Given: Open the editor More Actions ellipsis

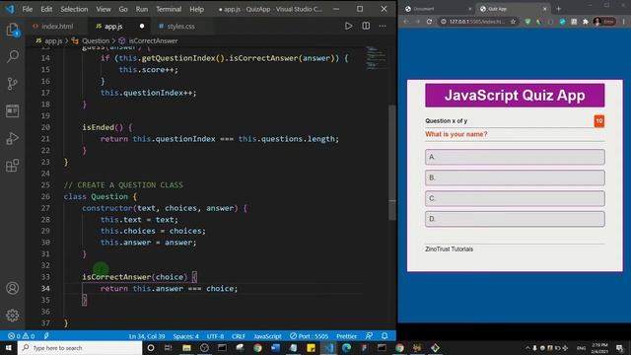Looking at the screenshot, I should pyautogui.click(x=383, y=27).
